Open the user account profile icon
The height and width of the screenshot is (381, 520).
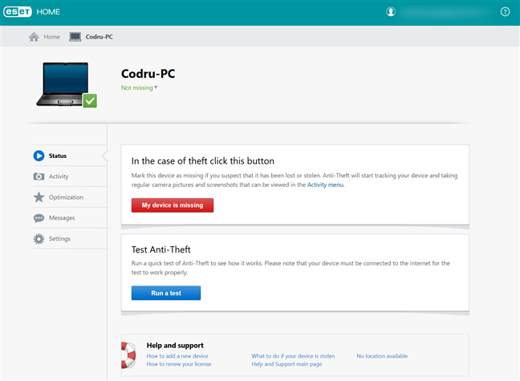tap(391, 12)
